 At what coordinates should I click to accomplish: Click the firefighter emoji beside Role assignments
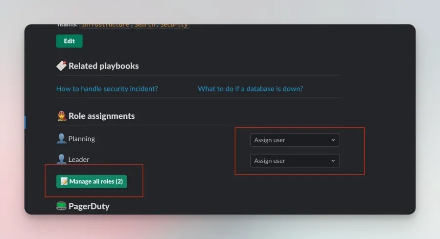(x=62, y=116)
